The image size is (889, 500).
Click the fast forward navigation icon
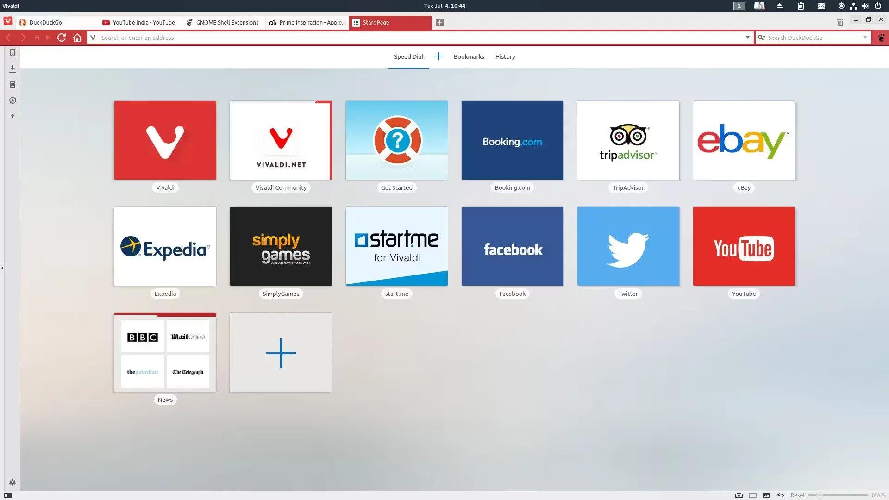[48, 37]
